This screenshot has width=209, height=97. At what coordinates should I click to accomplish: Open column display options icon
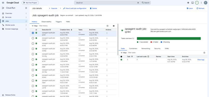coord(114,26)
